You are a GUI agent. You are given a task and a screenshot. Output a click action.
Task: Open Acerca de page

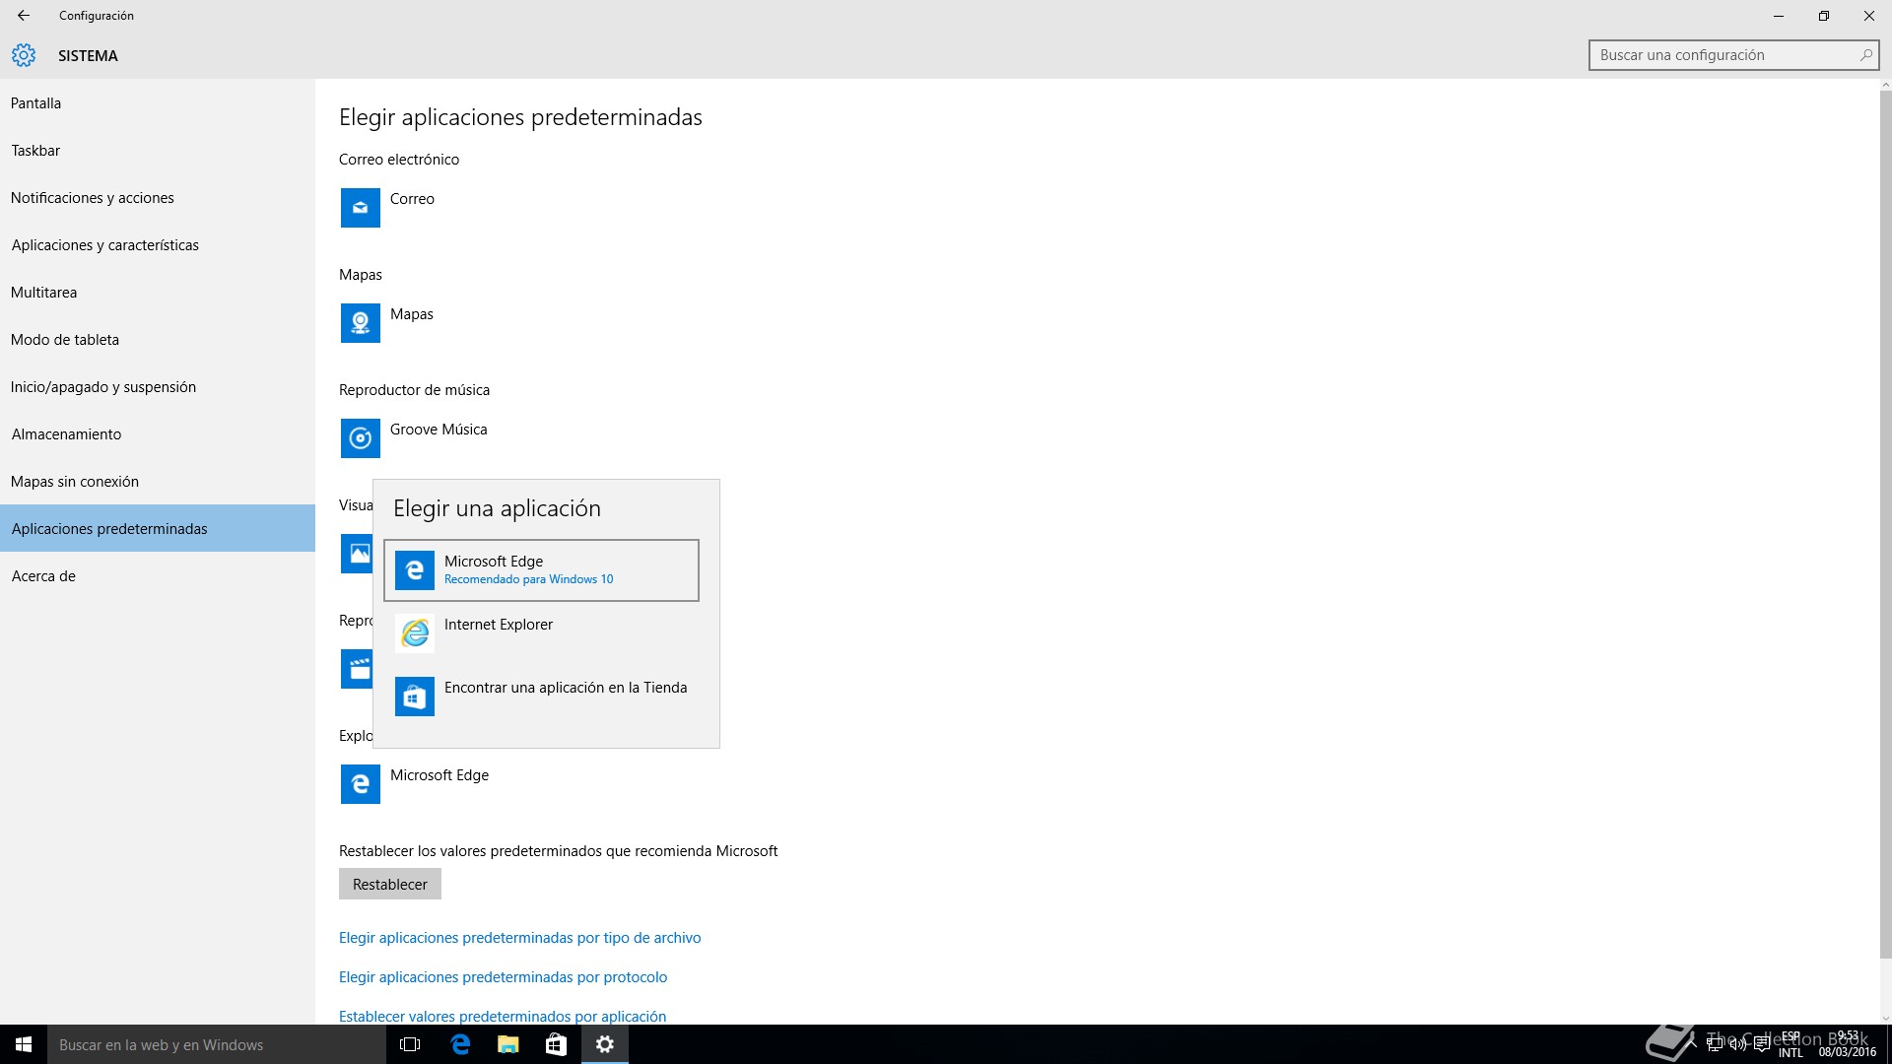[x=158, y=576]
